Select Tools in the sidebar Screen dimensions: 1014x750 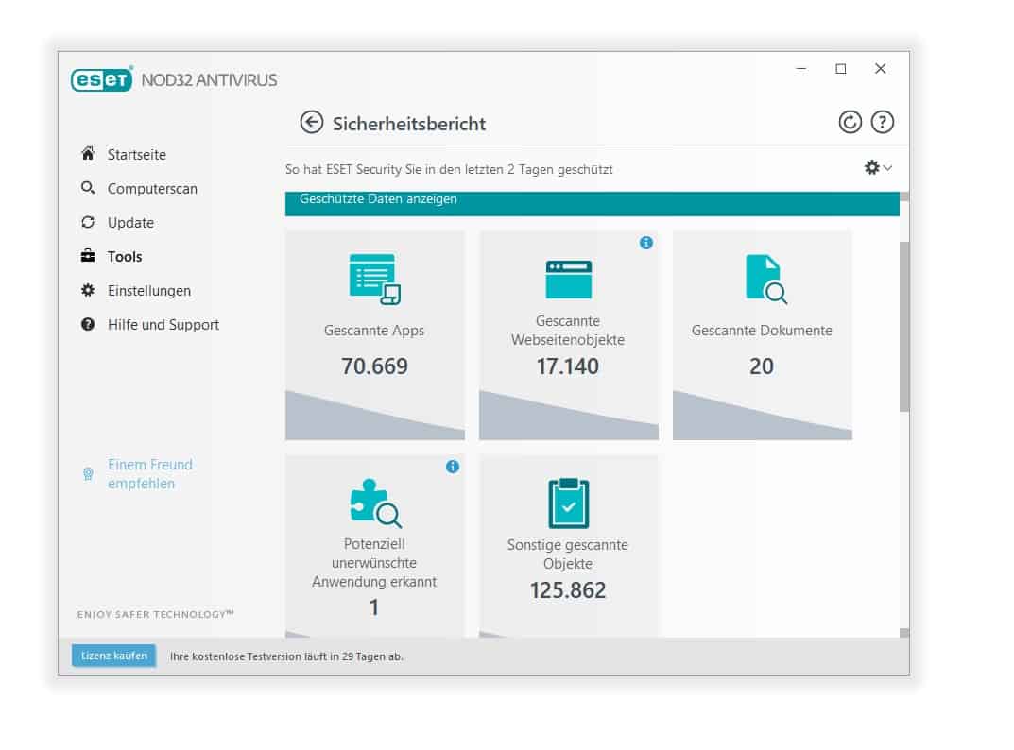pos(124,257)
